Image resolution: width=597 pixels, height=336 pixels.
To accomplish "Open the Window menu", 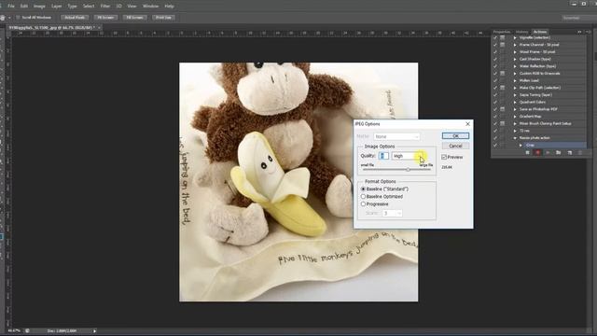I will click(150, 7).
